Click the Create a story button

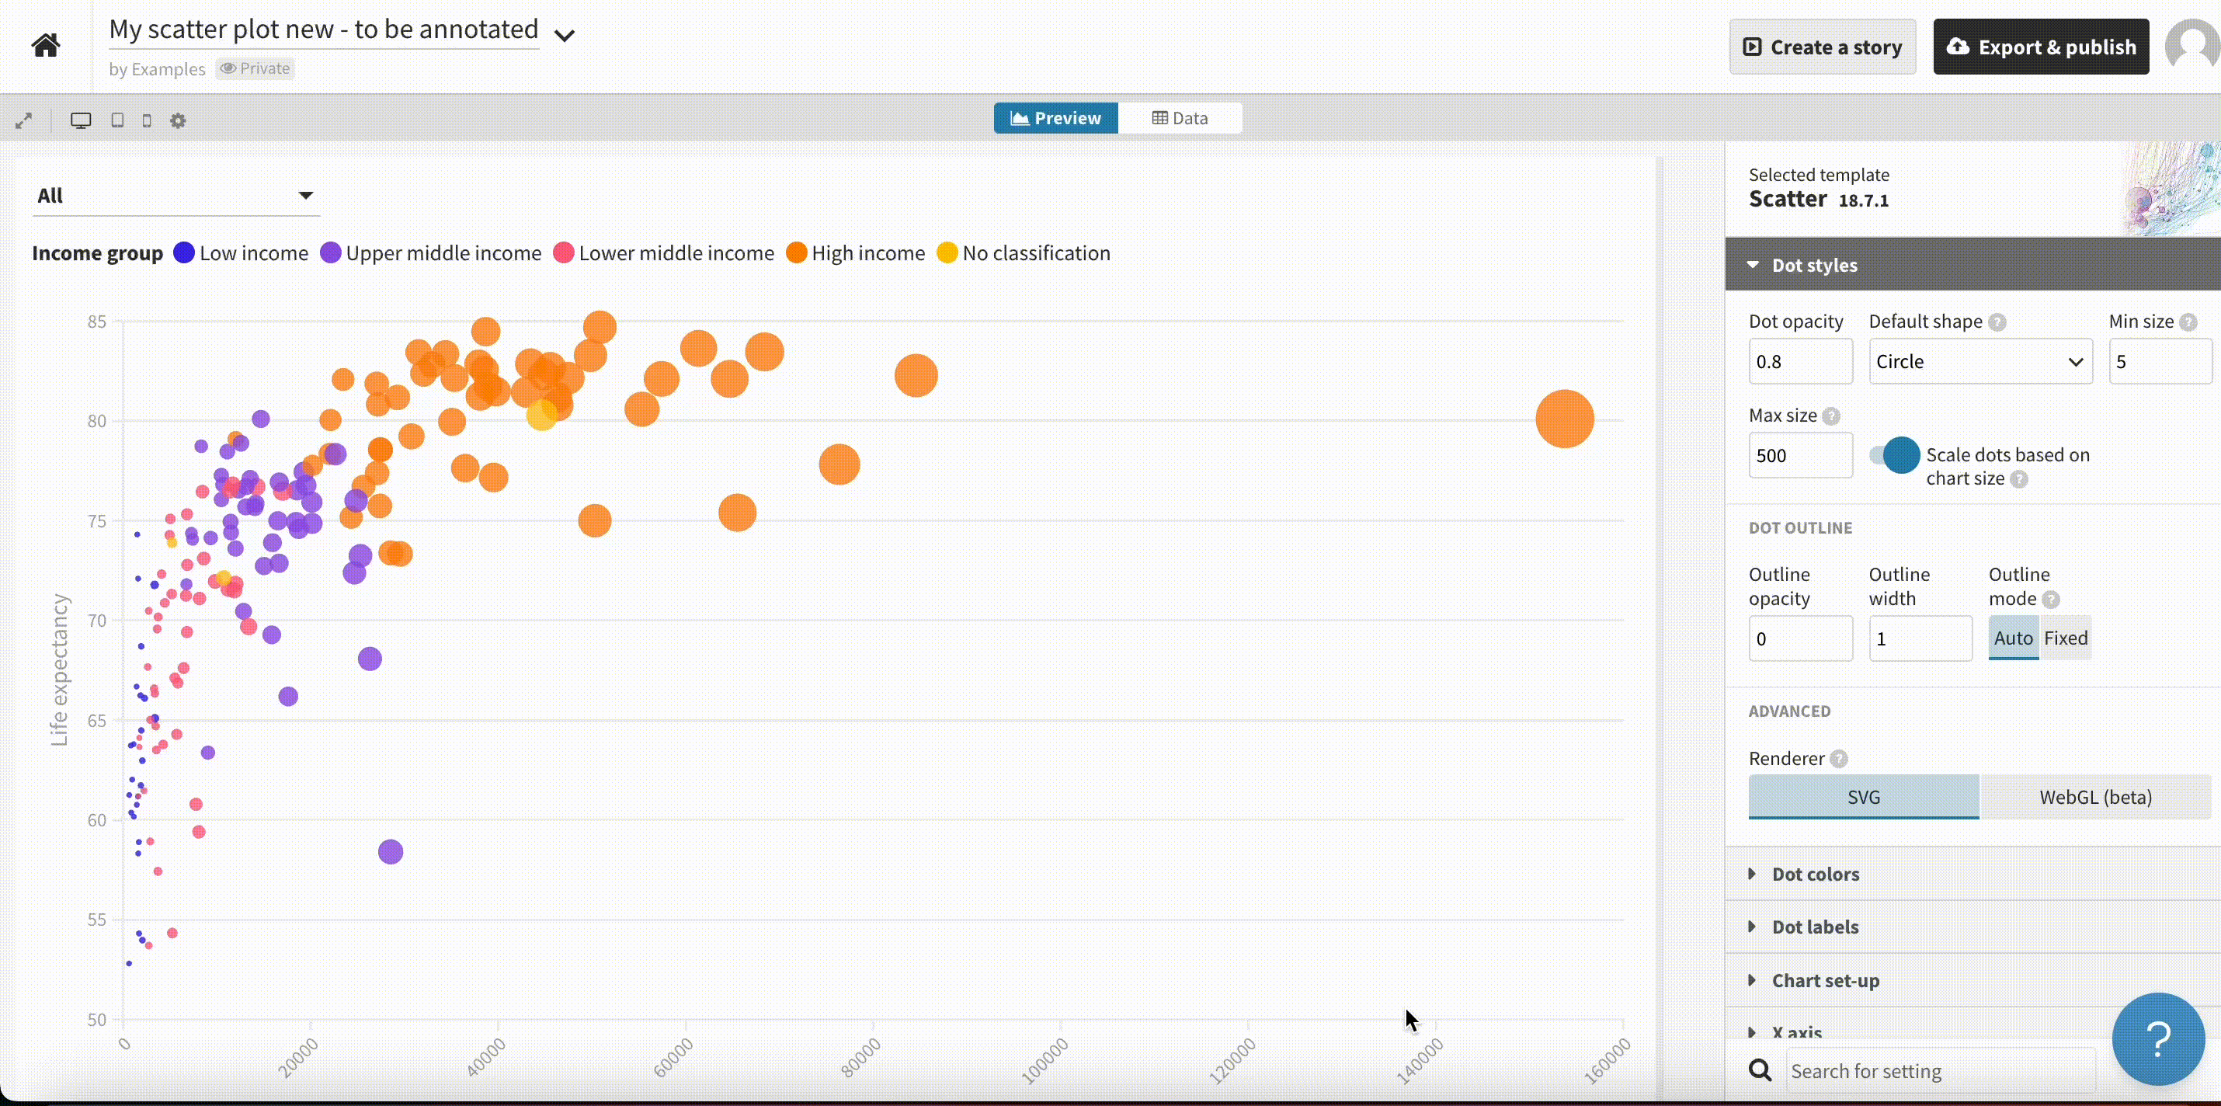click(x=1823, y=47)
